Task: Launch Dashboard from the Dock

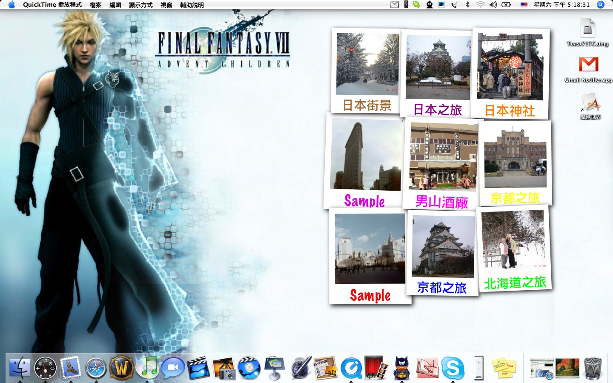Action: [x=45, y=368]
